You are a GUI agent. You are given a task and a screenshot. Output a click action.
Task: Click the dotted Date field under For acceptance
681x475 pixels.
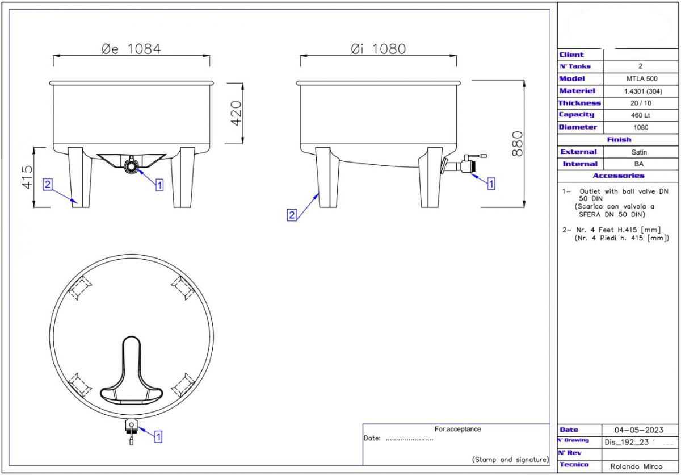click(409, 439)
